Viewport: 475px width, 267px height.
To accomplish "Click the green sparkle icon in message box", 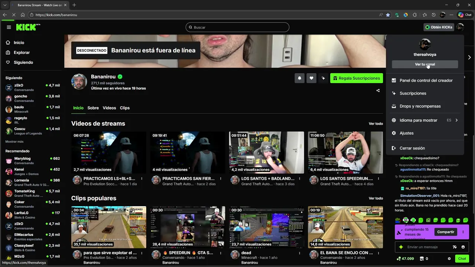I will [401, 247].
